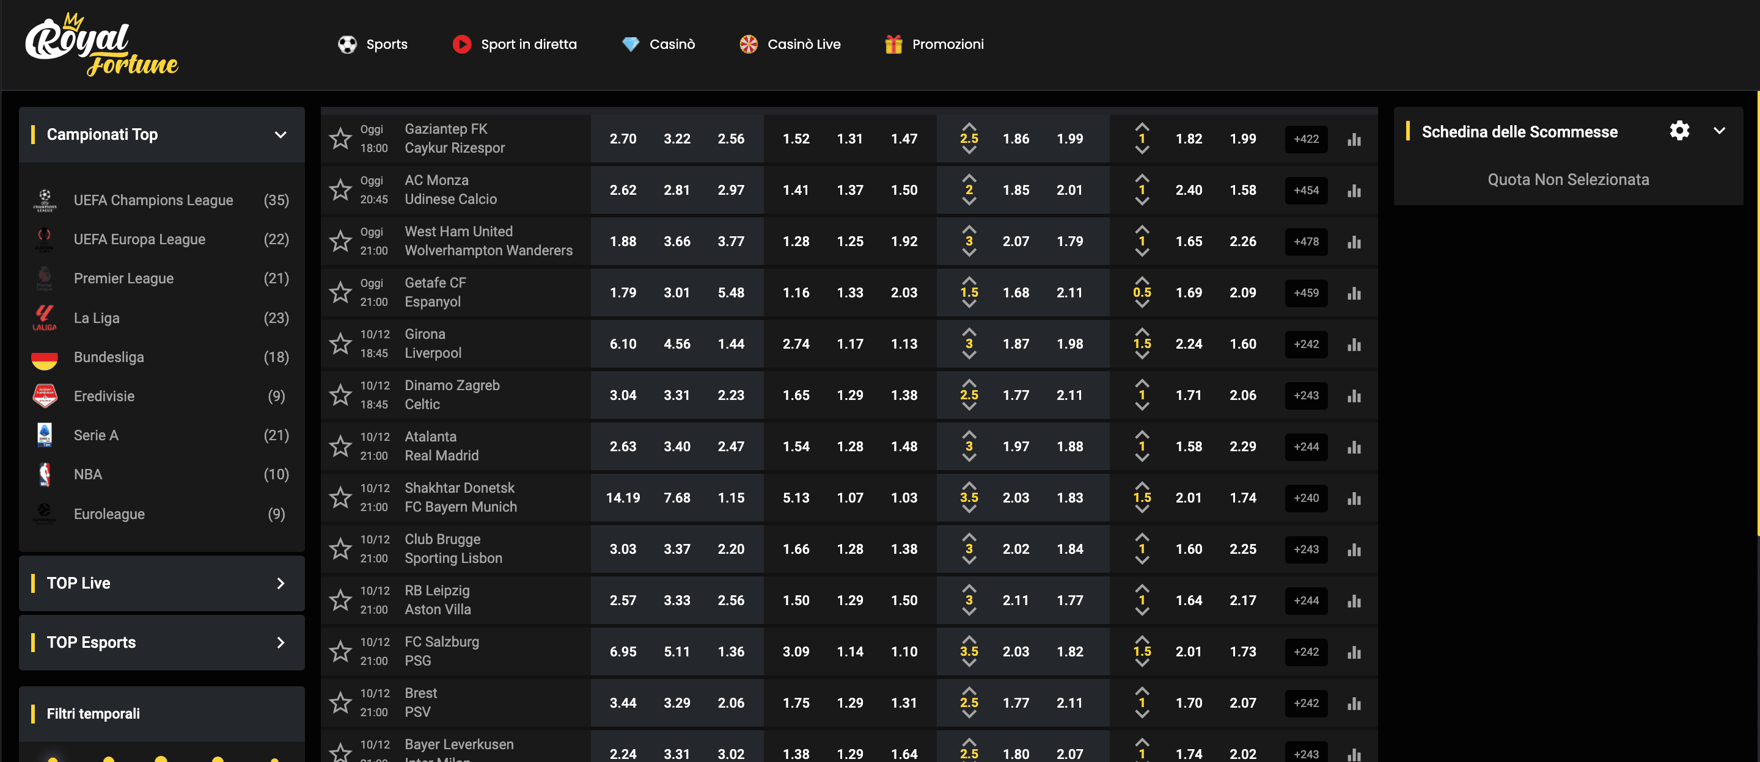
Task: Select draw odds 3.22 for Gaziantep match
Action: 676,139
